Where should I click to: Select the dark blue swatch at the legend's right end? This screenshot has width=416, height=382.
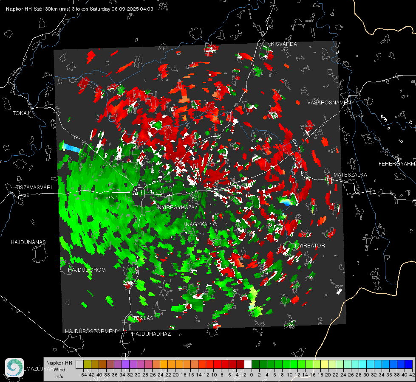tap(409, 364)
